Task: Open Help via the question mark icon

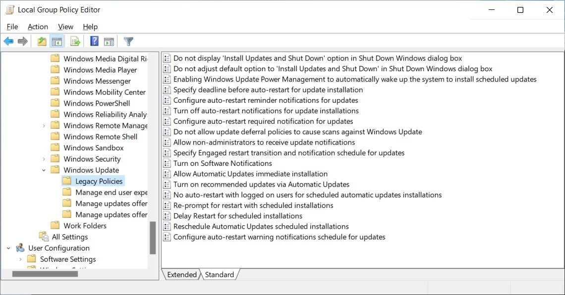Action: pos(94,41)
